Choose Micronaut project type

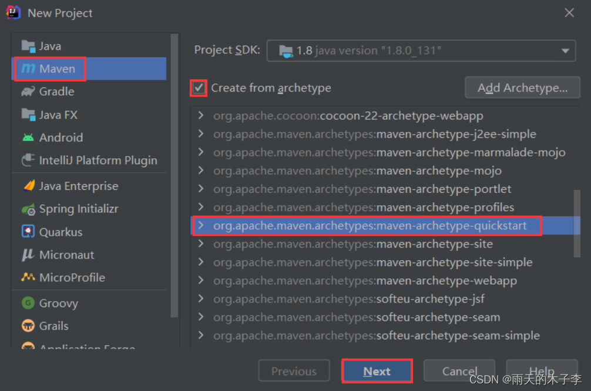[x=89, y=255]
